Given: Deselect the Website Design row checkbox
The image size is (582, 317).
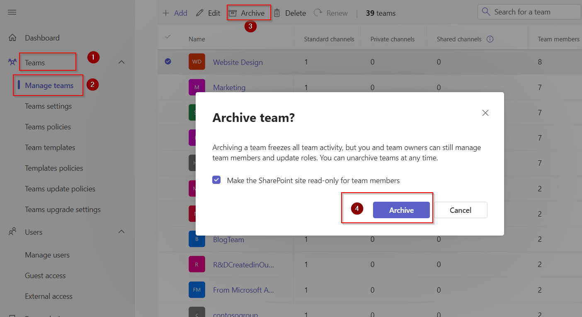Looking at the screenshot, I should tap(167, 61).
